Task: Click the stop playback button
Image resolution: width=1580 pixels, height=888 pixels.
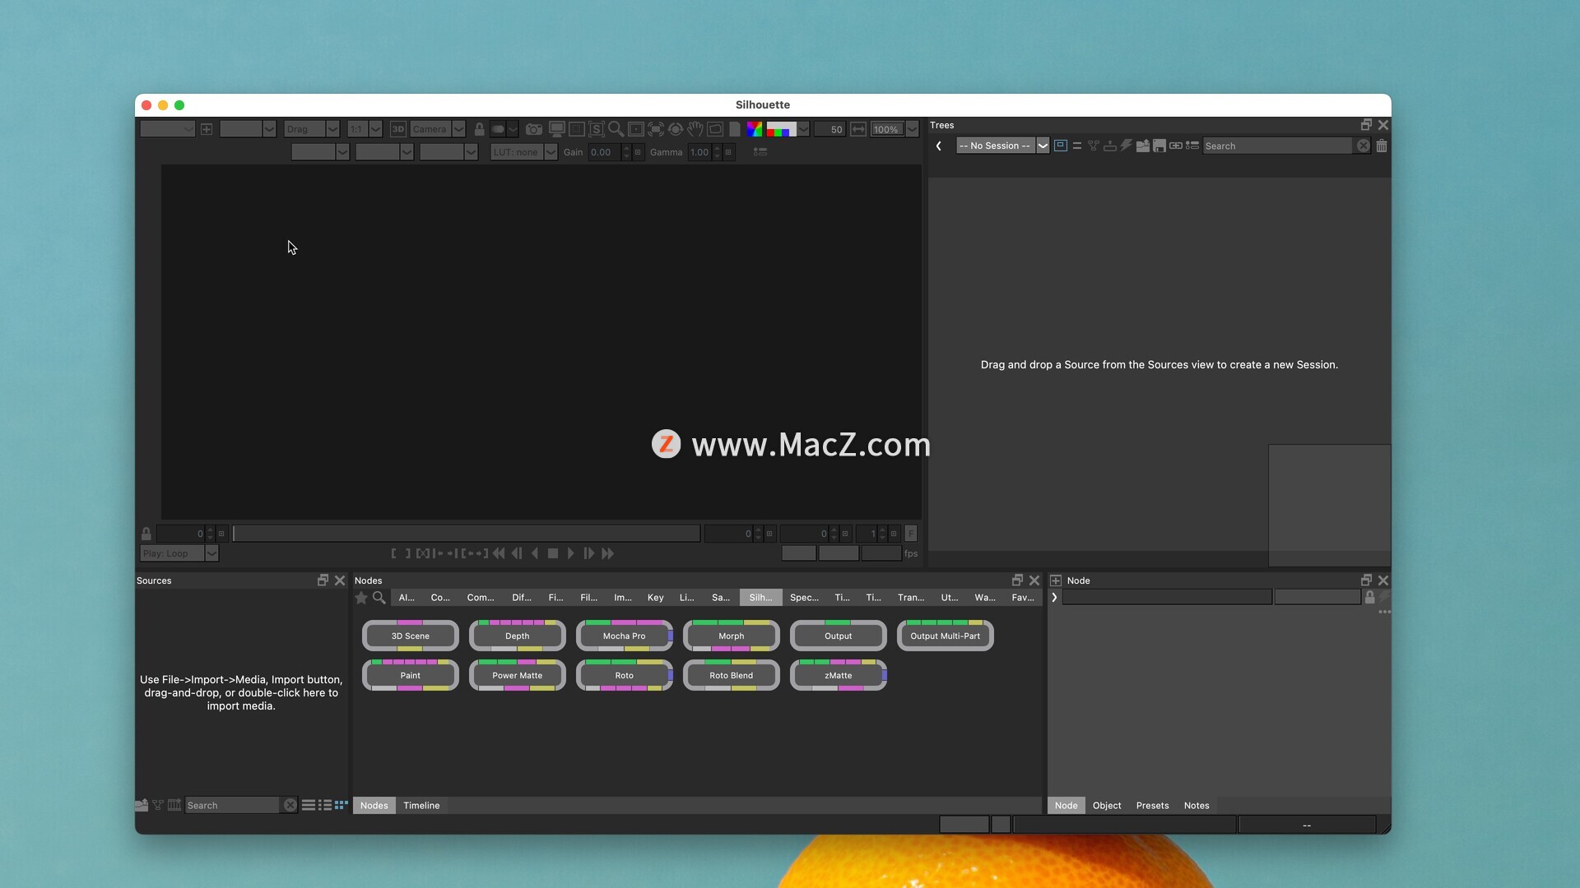Action: pos(553,553)
